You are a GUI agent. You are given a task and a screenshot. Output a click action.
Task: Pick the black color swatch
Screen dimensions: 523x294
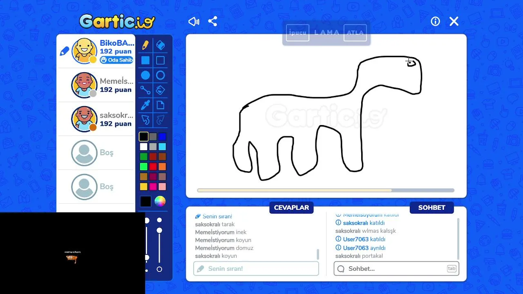[x=143, y=137]
